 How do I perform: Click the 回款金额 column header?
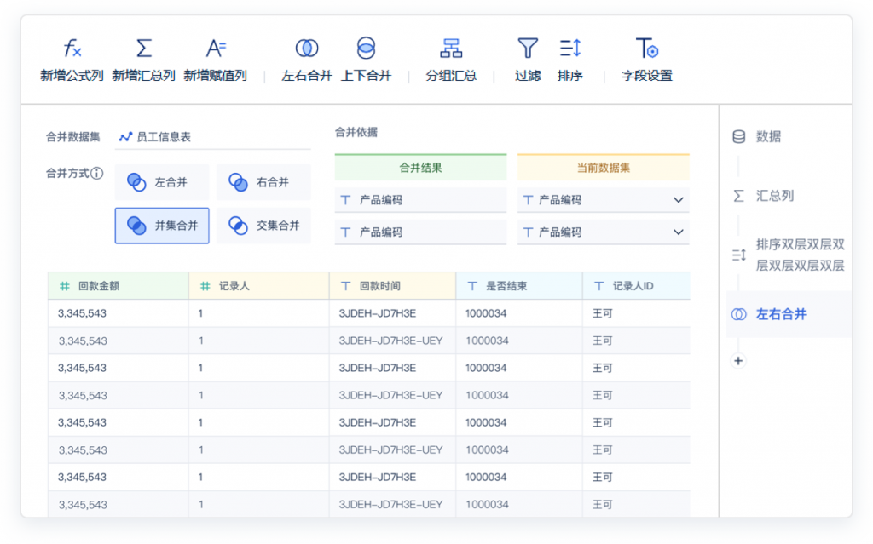pos(118,286)
